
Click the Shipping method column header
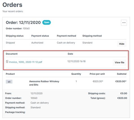tap(92, 36)
